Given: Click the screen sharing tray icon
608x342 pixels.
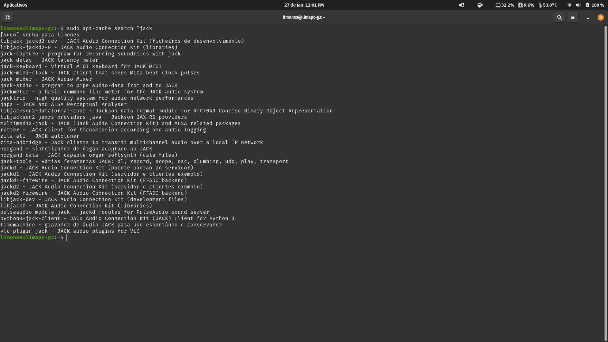Looking at the screenshot, I should [462, 5].
